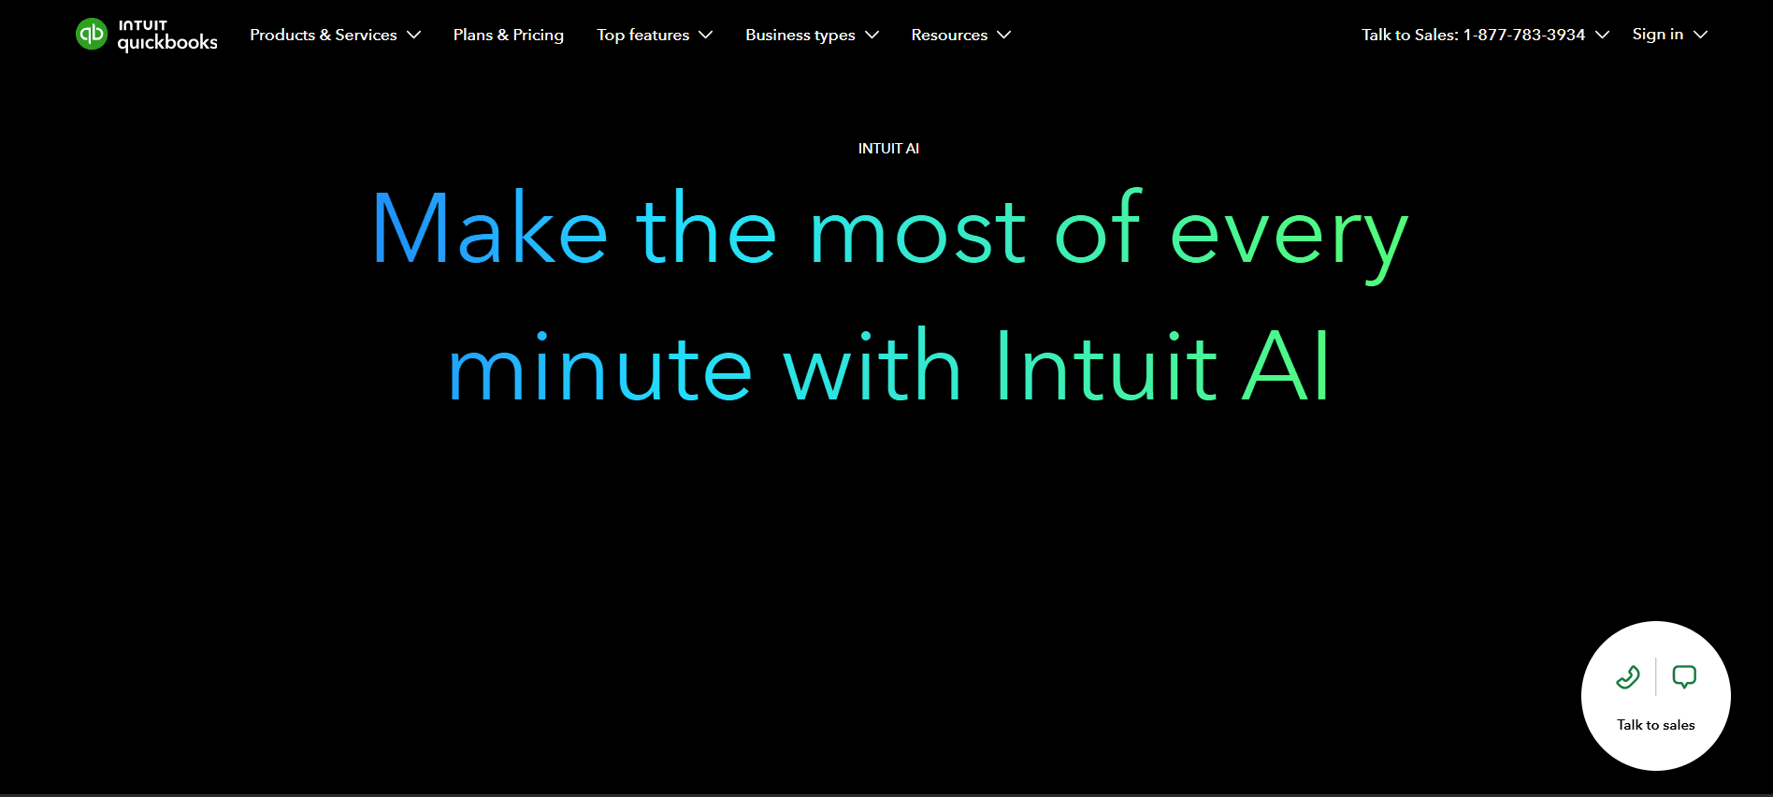Open the Sign in menu
The height and width of the screenshot is (797, 1773).
click(1657, 34)
